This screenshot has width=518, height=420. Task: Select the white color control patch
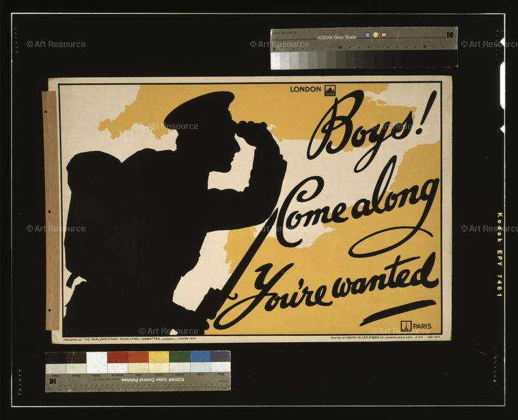coord(97,362)
